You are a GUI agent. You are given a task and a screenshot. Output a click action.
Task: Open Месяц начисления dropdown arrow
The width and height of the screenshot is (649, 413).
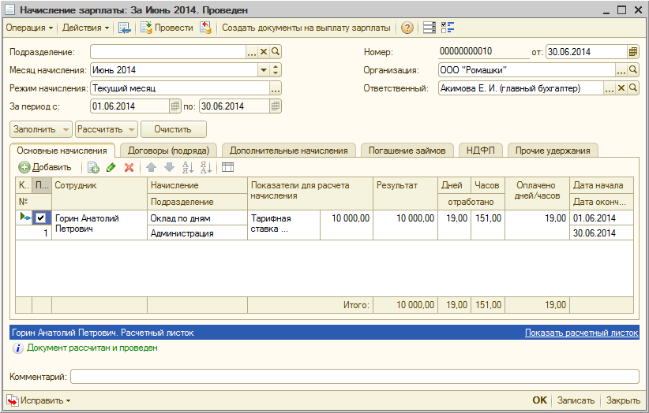pos(263,70)
